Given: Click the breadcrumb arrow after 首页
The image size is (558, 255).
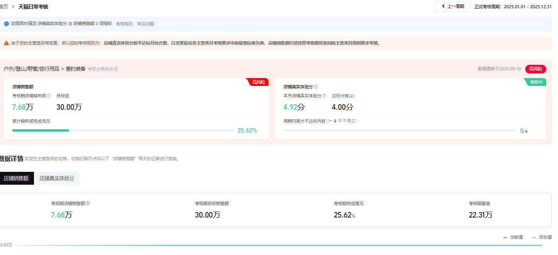Looking at the screenshot, I should (x=13, y=7).
